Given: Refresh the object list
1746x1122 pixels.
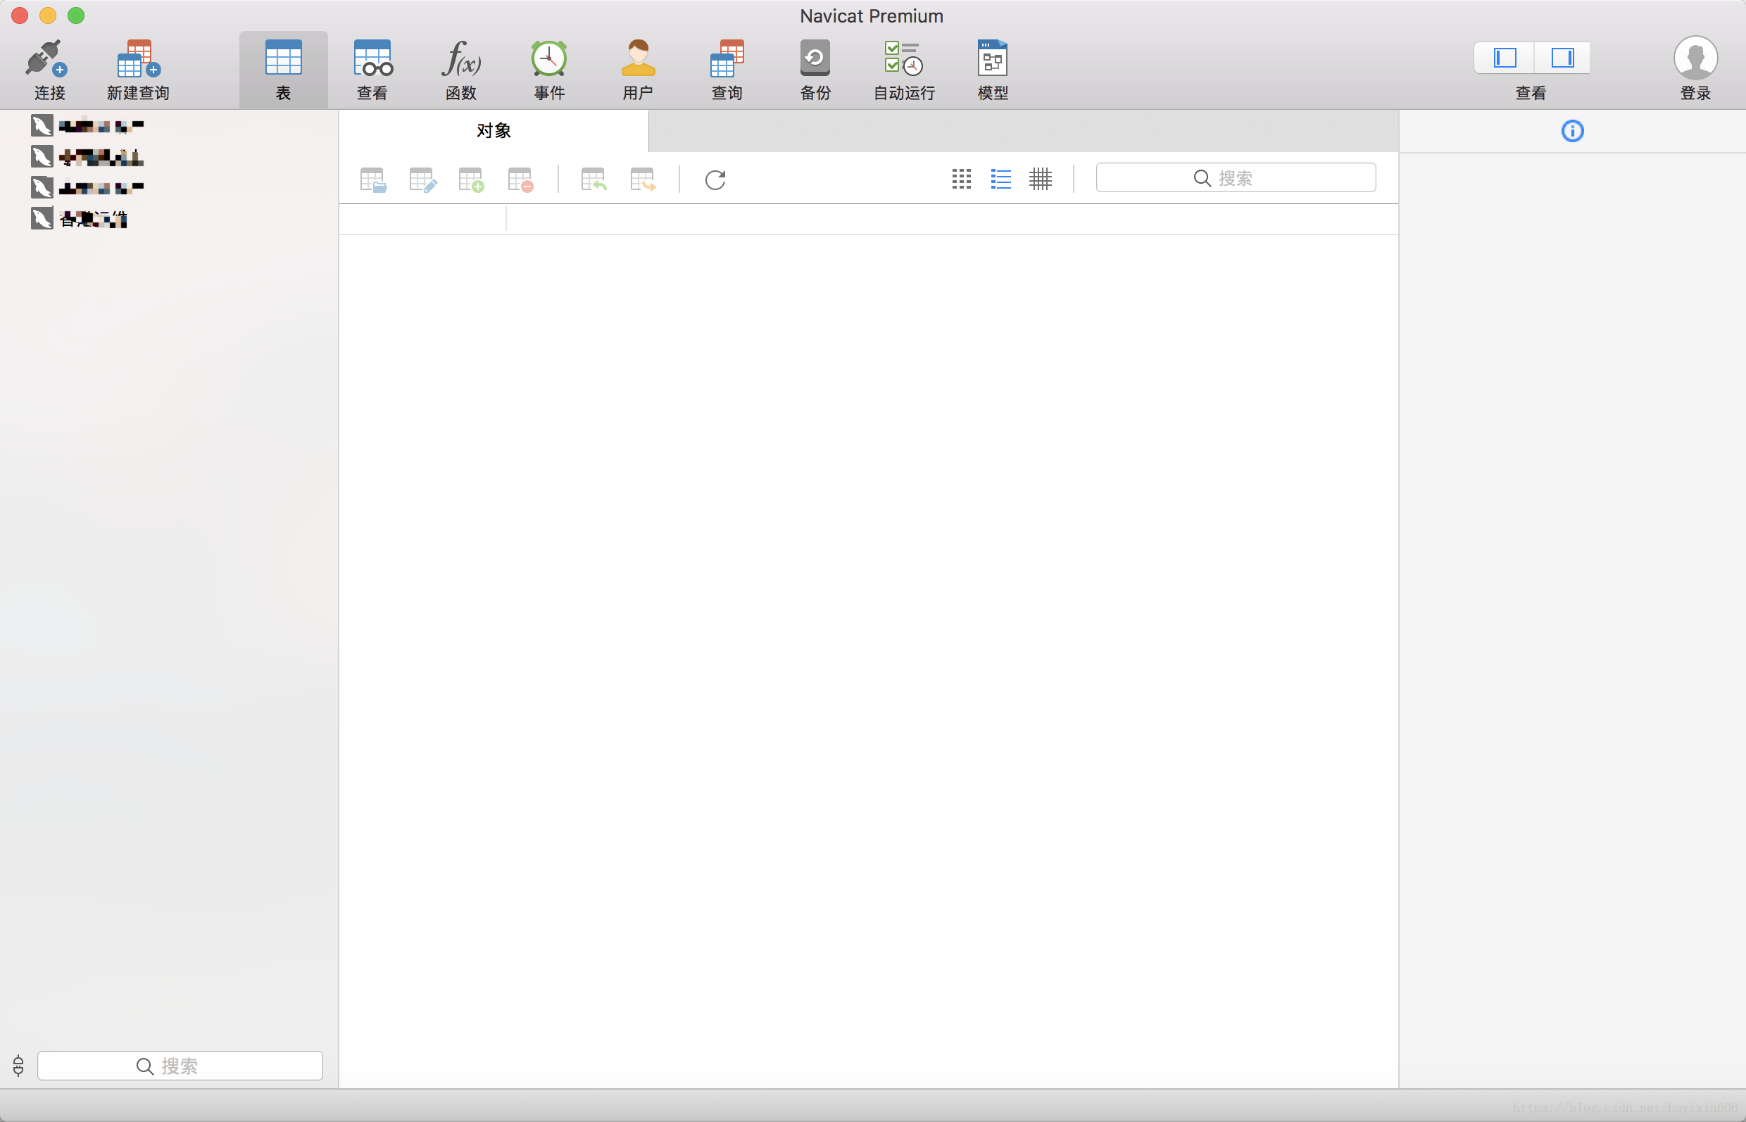Looking at the screenshot, I should (715, 180).
